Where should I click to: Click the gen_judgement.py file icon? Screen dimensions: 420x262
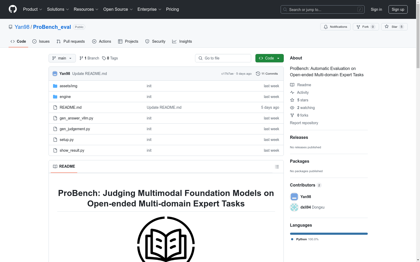55,129
